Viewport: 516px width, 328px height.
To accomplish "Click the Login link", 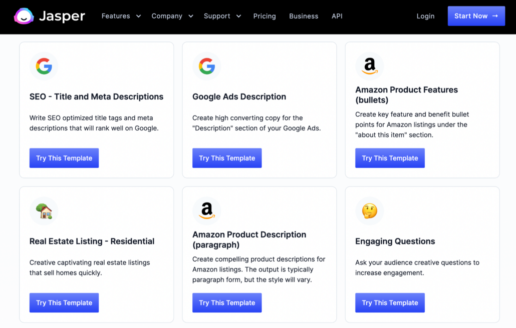I will (425, 16).
